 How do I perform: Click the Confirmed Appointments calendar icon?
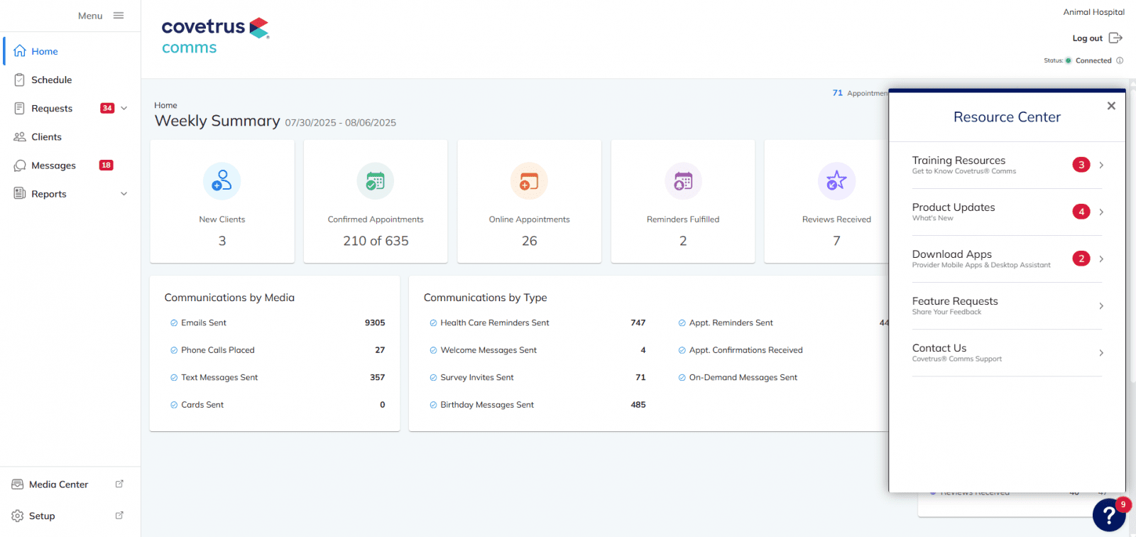point(375,181)
